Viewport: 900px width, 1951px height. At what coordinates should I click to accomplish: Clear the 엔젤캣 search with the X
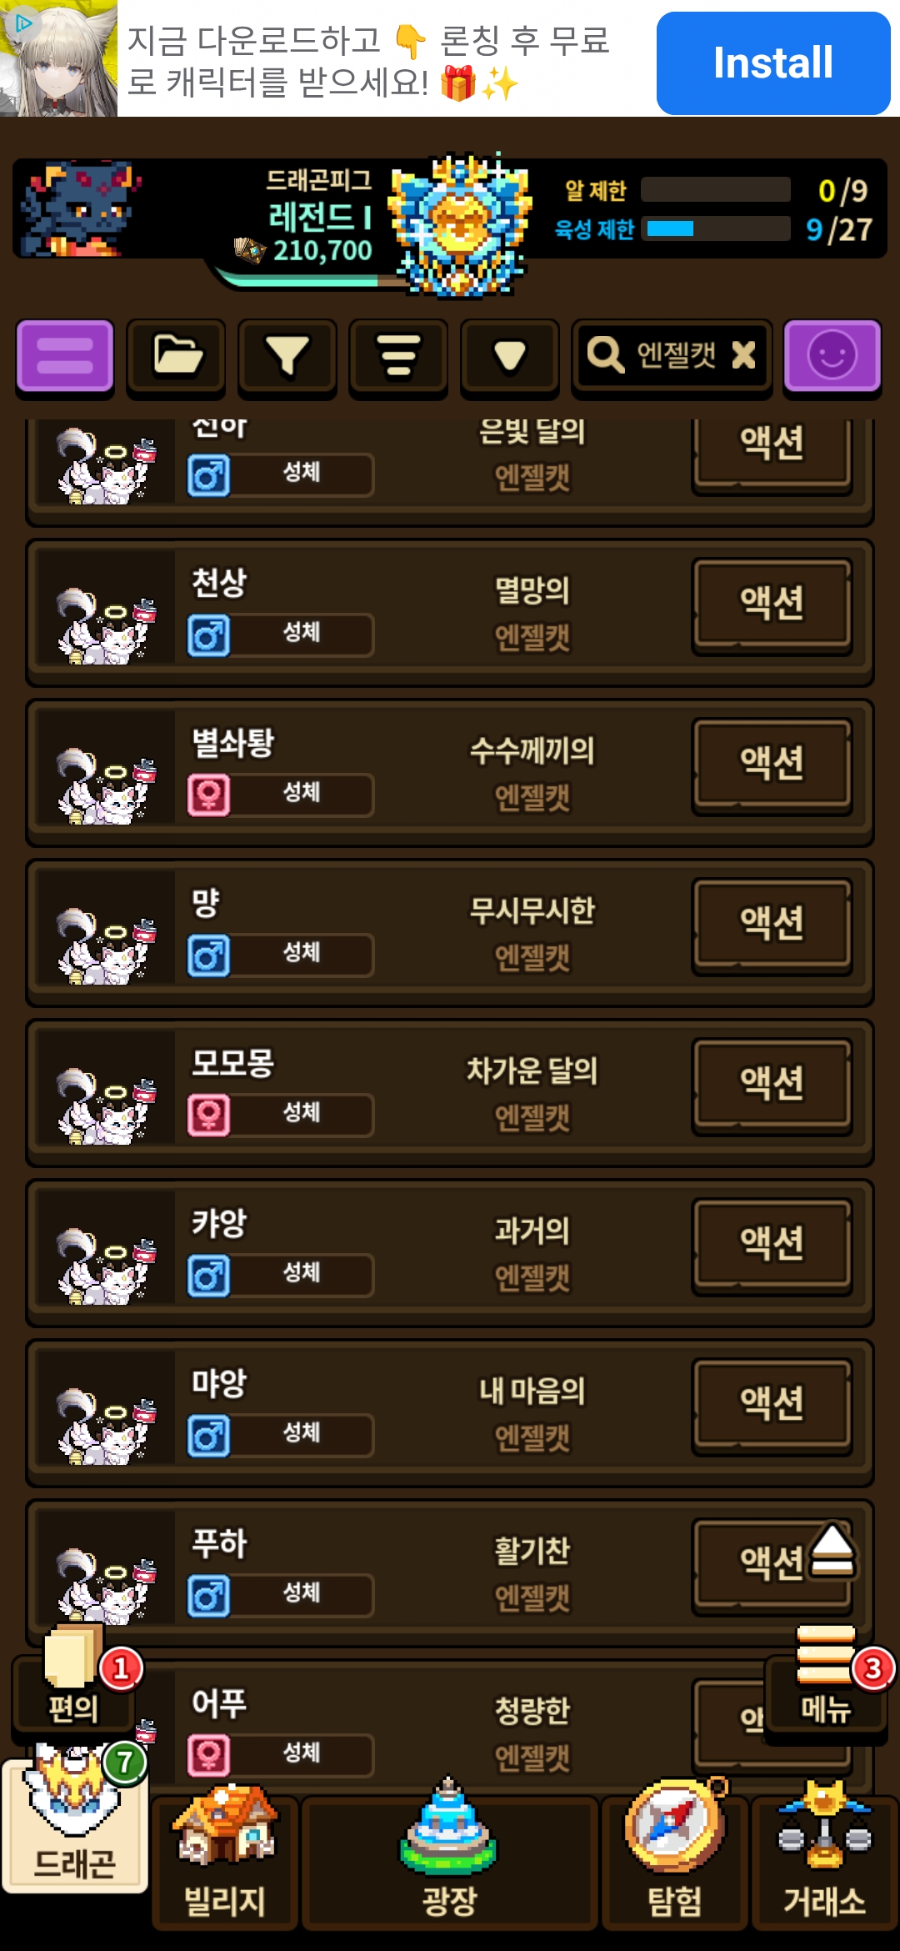(x=743, y=355)
